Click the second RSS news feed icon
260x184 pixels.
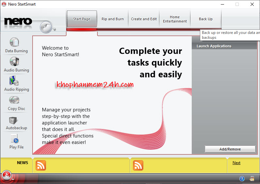[138, 165]
